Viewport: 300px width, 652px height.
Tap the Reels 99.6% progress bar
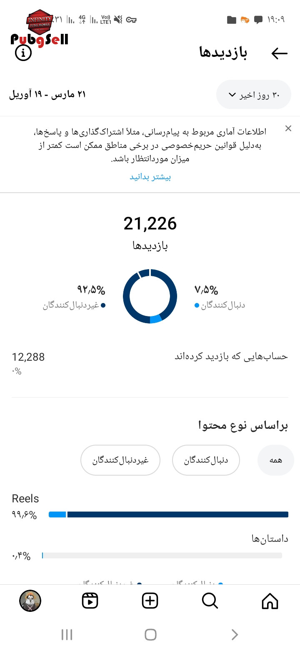click(x=168, y=514)
